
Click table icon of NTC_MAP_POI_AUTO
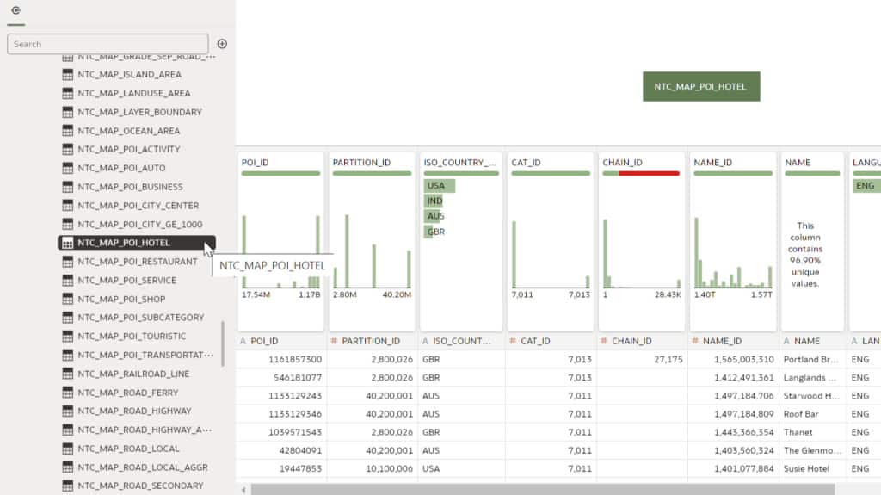coord(67,168)
